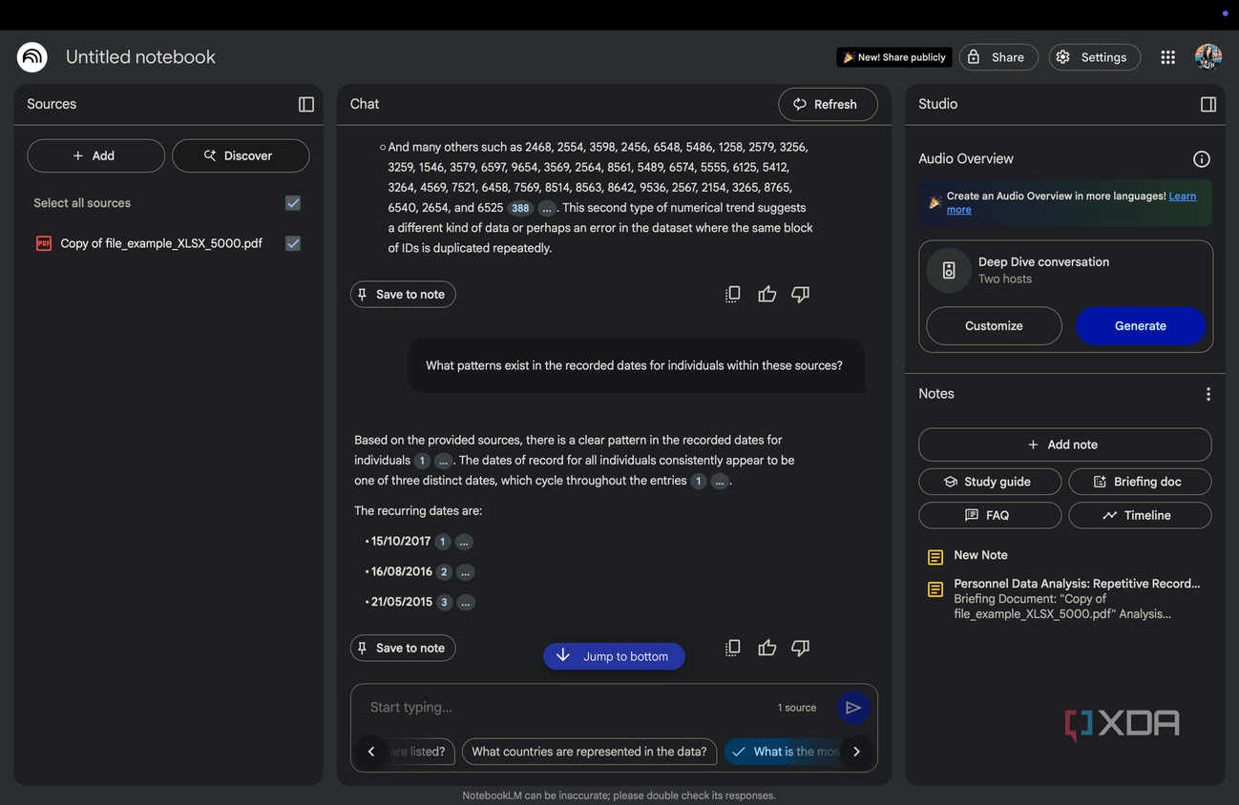Click Share publicly badge

(x=894, y=57)
